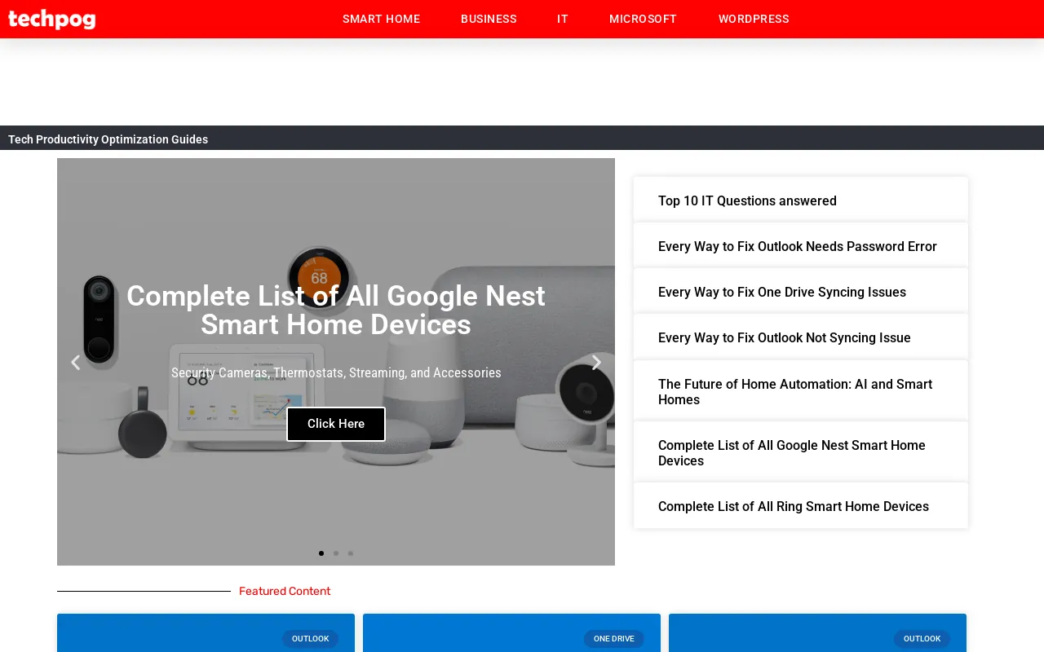Viewport: 1044px width, 652px height.
Task: Select the second carousel dot
Action: (336, 553)
